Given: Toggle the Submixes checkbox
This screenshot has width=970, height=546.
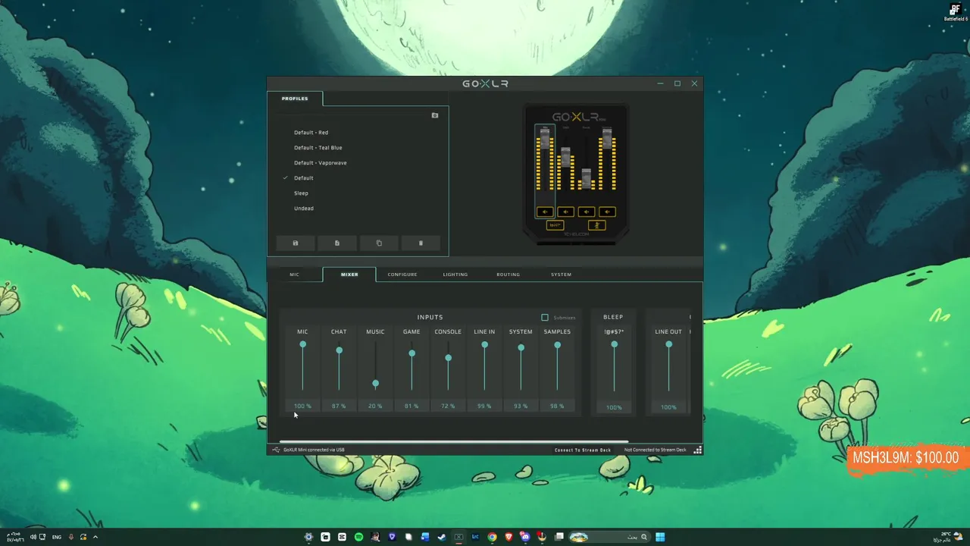Looking at the screenshot, I should [x=545, y=318].
